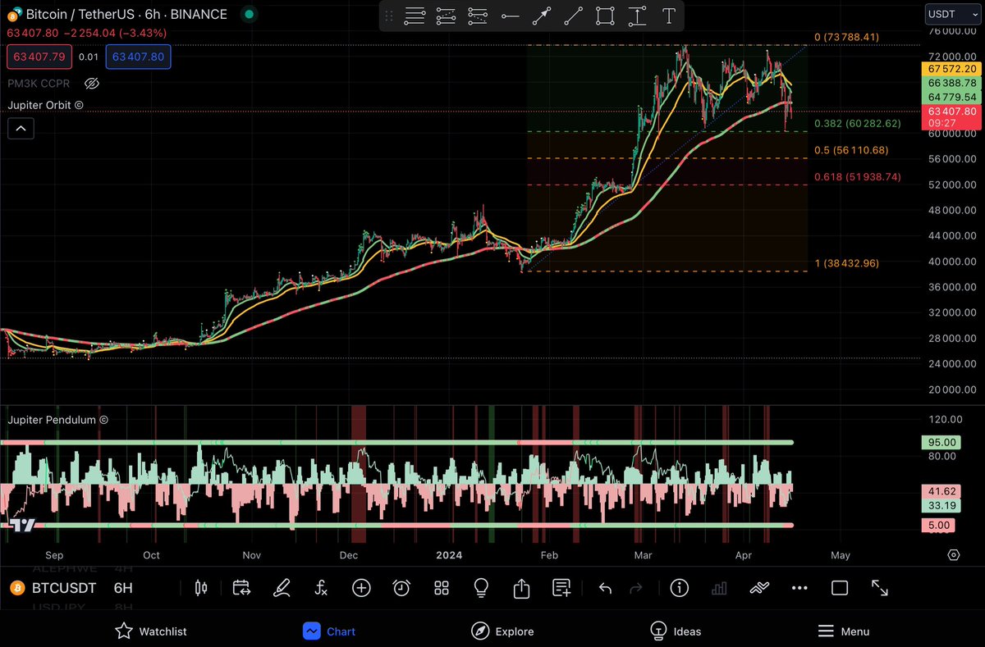The height and width of the screenshot is (647, 985).
Task: Open chart settings gear near time axis
Action: (953, 555)
